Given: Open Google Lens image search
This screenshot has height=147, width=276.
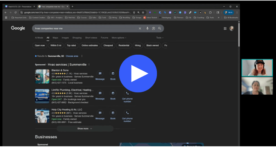Looking at the screenshot, I should tap(154, 28).
